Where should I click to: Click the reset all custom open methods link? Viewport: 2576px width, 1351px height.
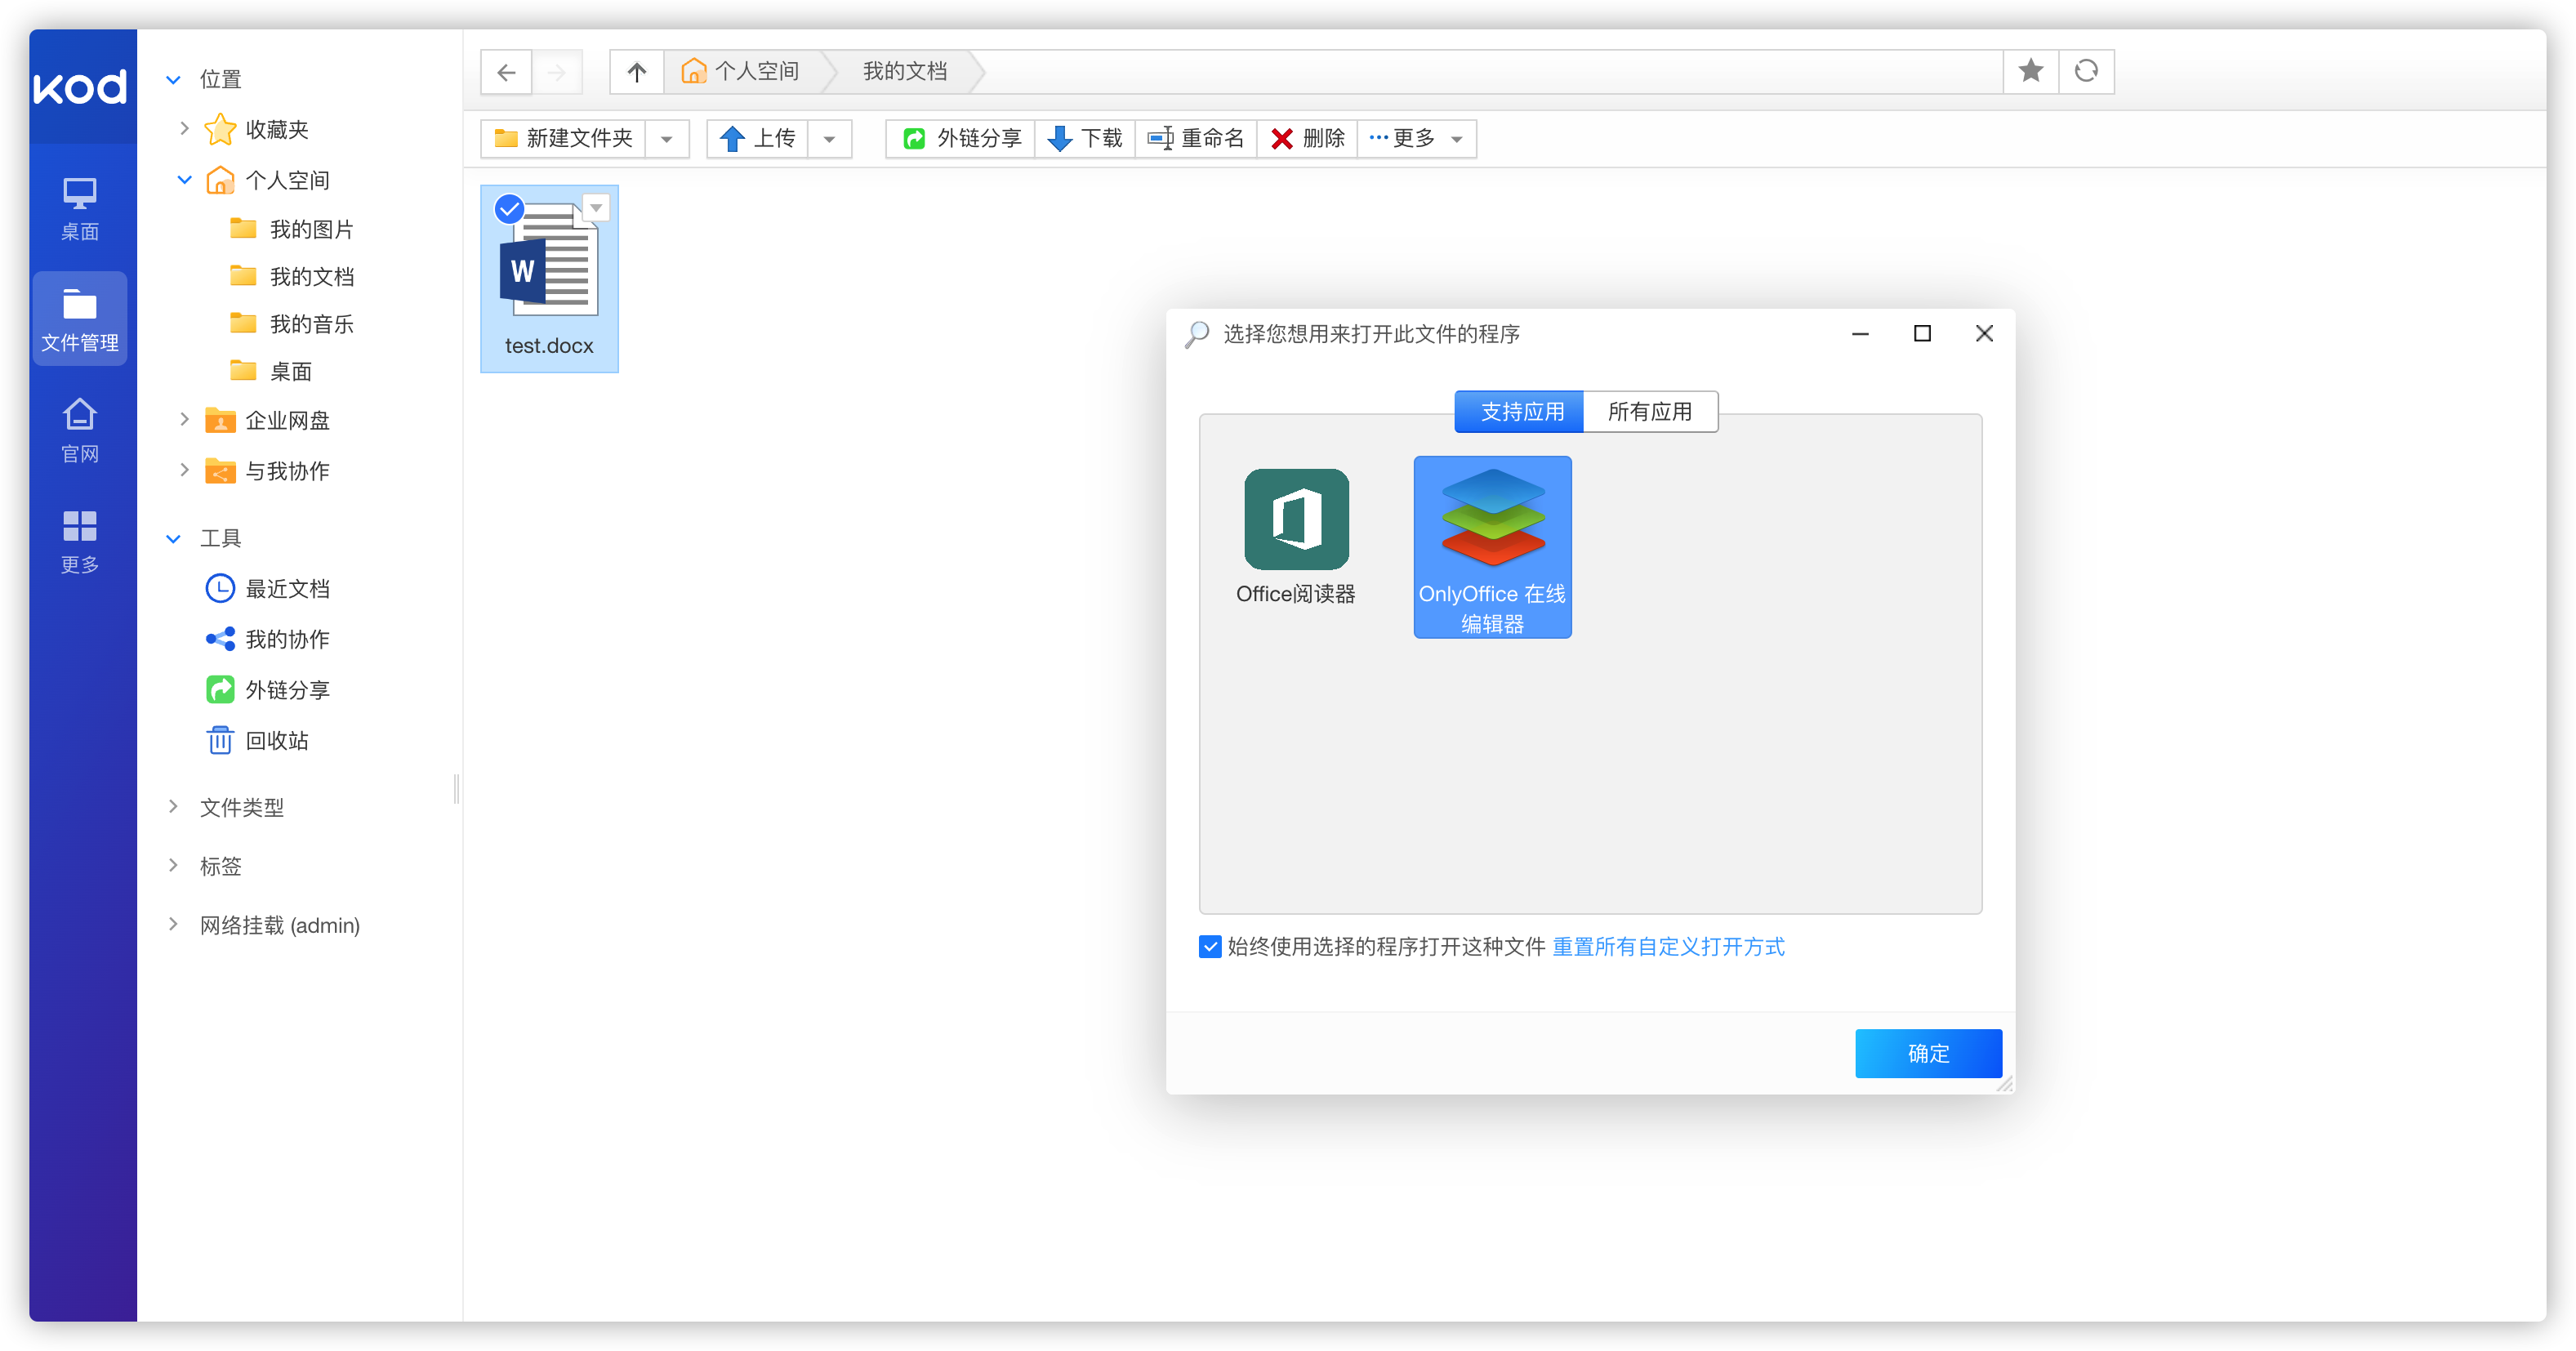[x=1667, y=946]
